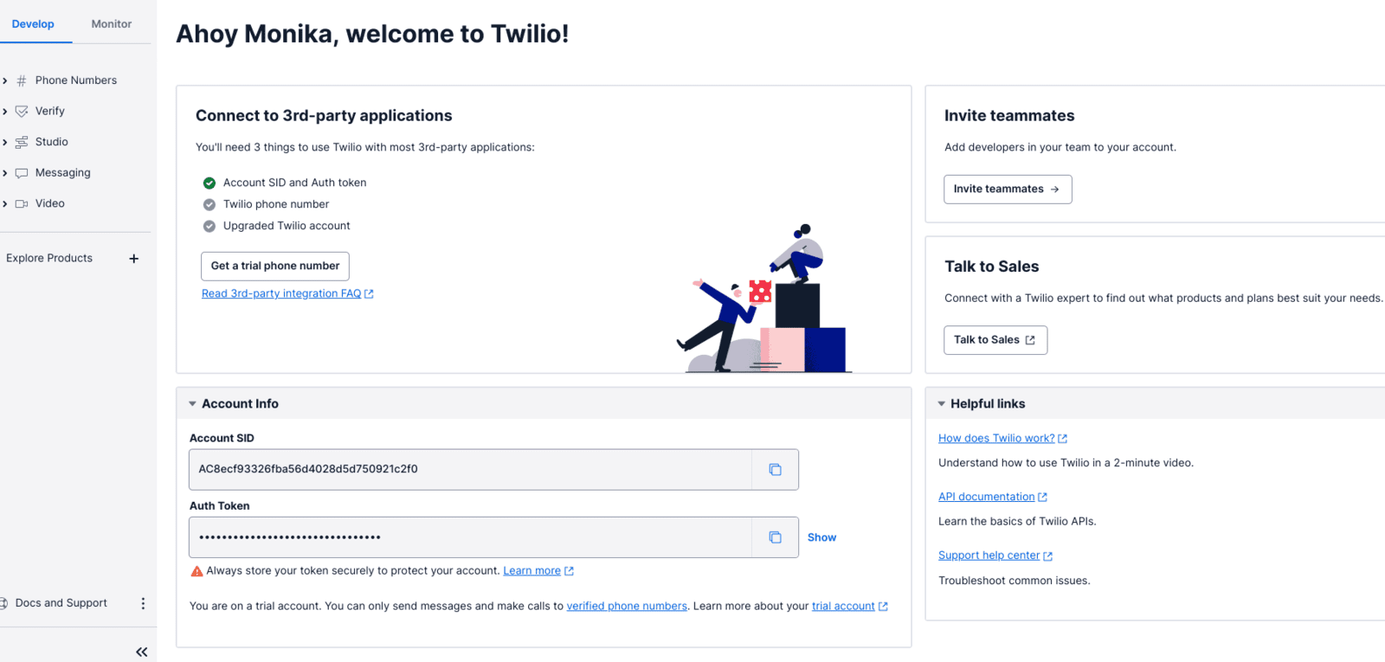Click the Messaging chat bubble icon

click(22, 173)
